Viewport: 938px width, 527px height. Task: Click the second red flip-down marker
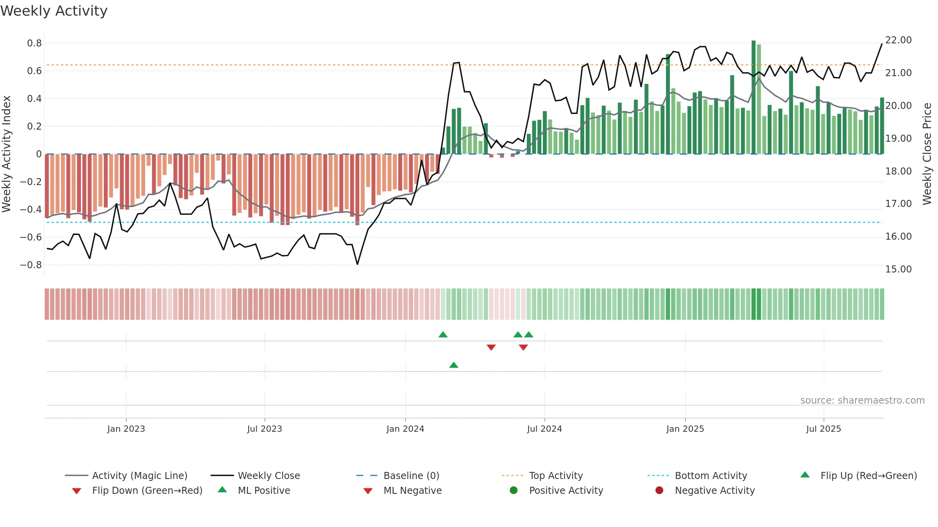tap(523, 347)
